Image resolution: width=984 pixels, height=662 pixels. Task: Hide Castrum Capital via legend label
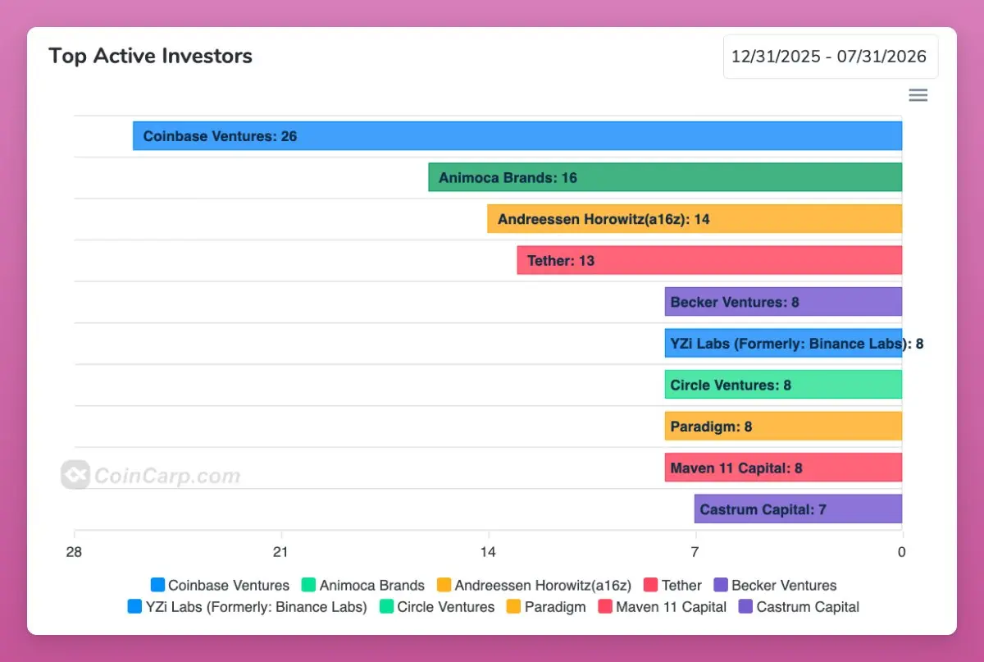tap(809, 607)
